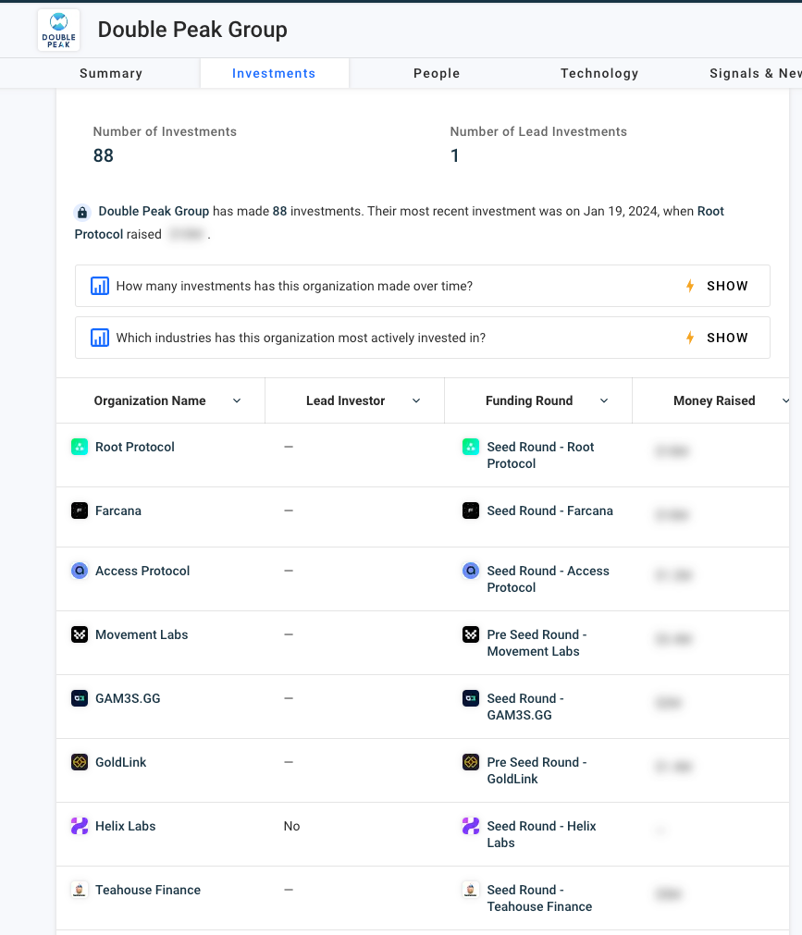This screenshot has width=802, height=935.
Task: Click Root Protocol logo in Funding Round column
Action: coord(471,447)
